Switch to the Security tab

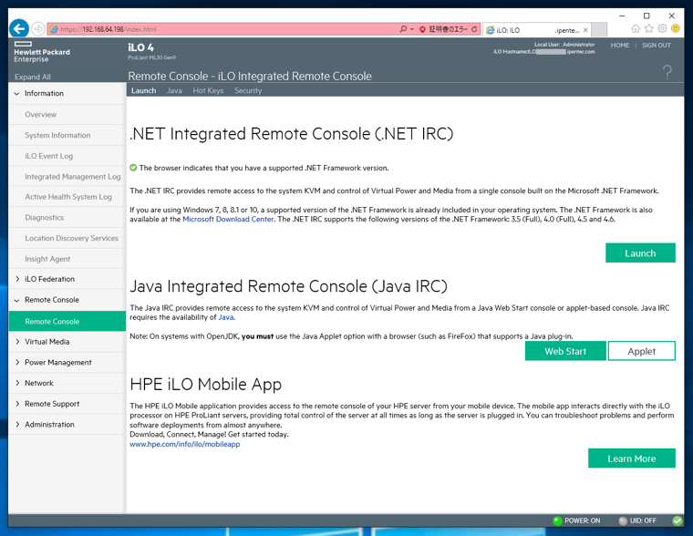(x=248, y=90)
